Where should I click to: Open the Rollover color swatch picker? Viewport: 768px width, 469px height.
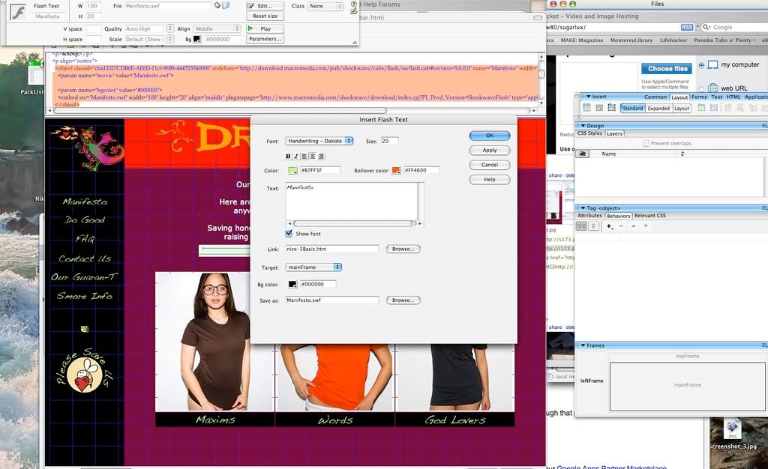[396, 170]
